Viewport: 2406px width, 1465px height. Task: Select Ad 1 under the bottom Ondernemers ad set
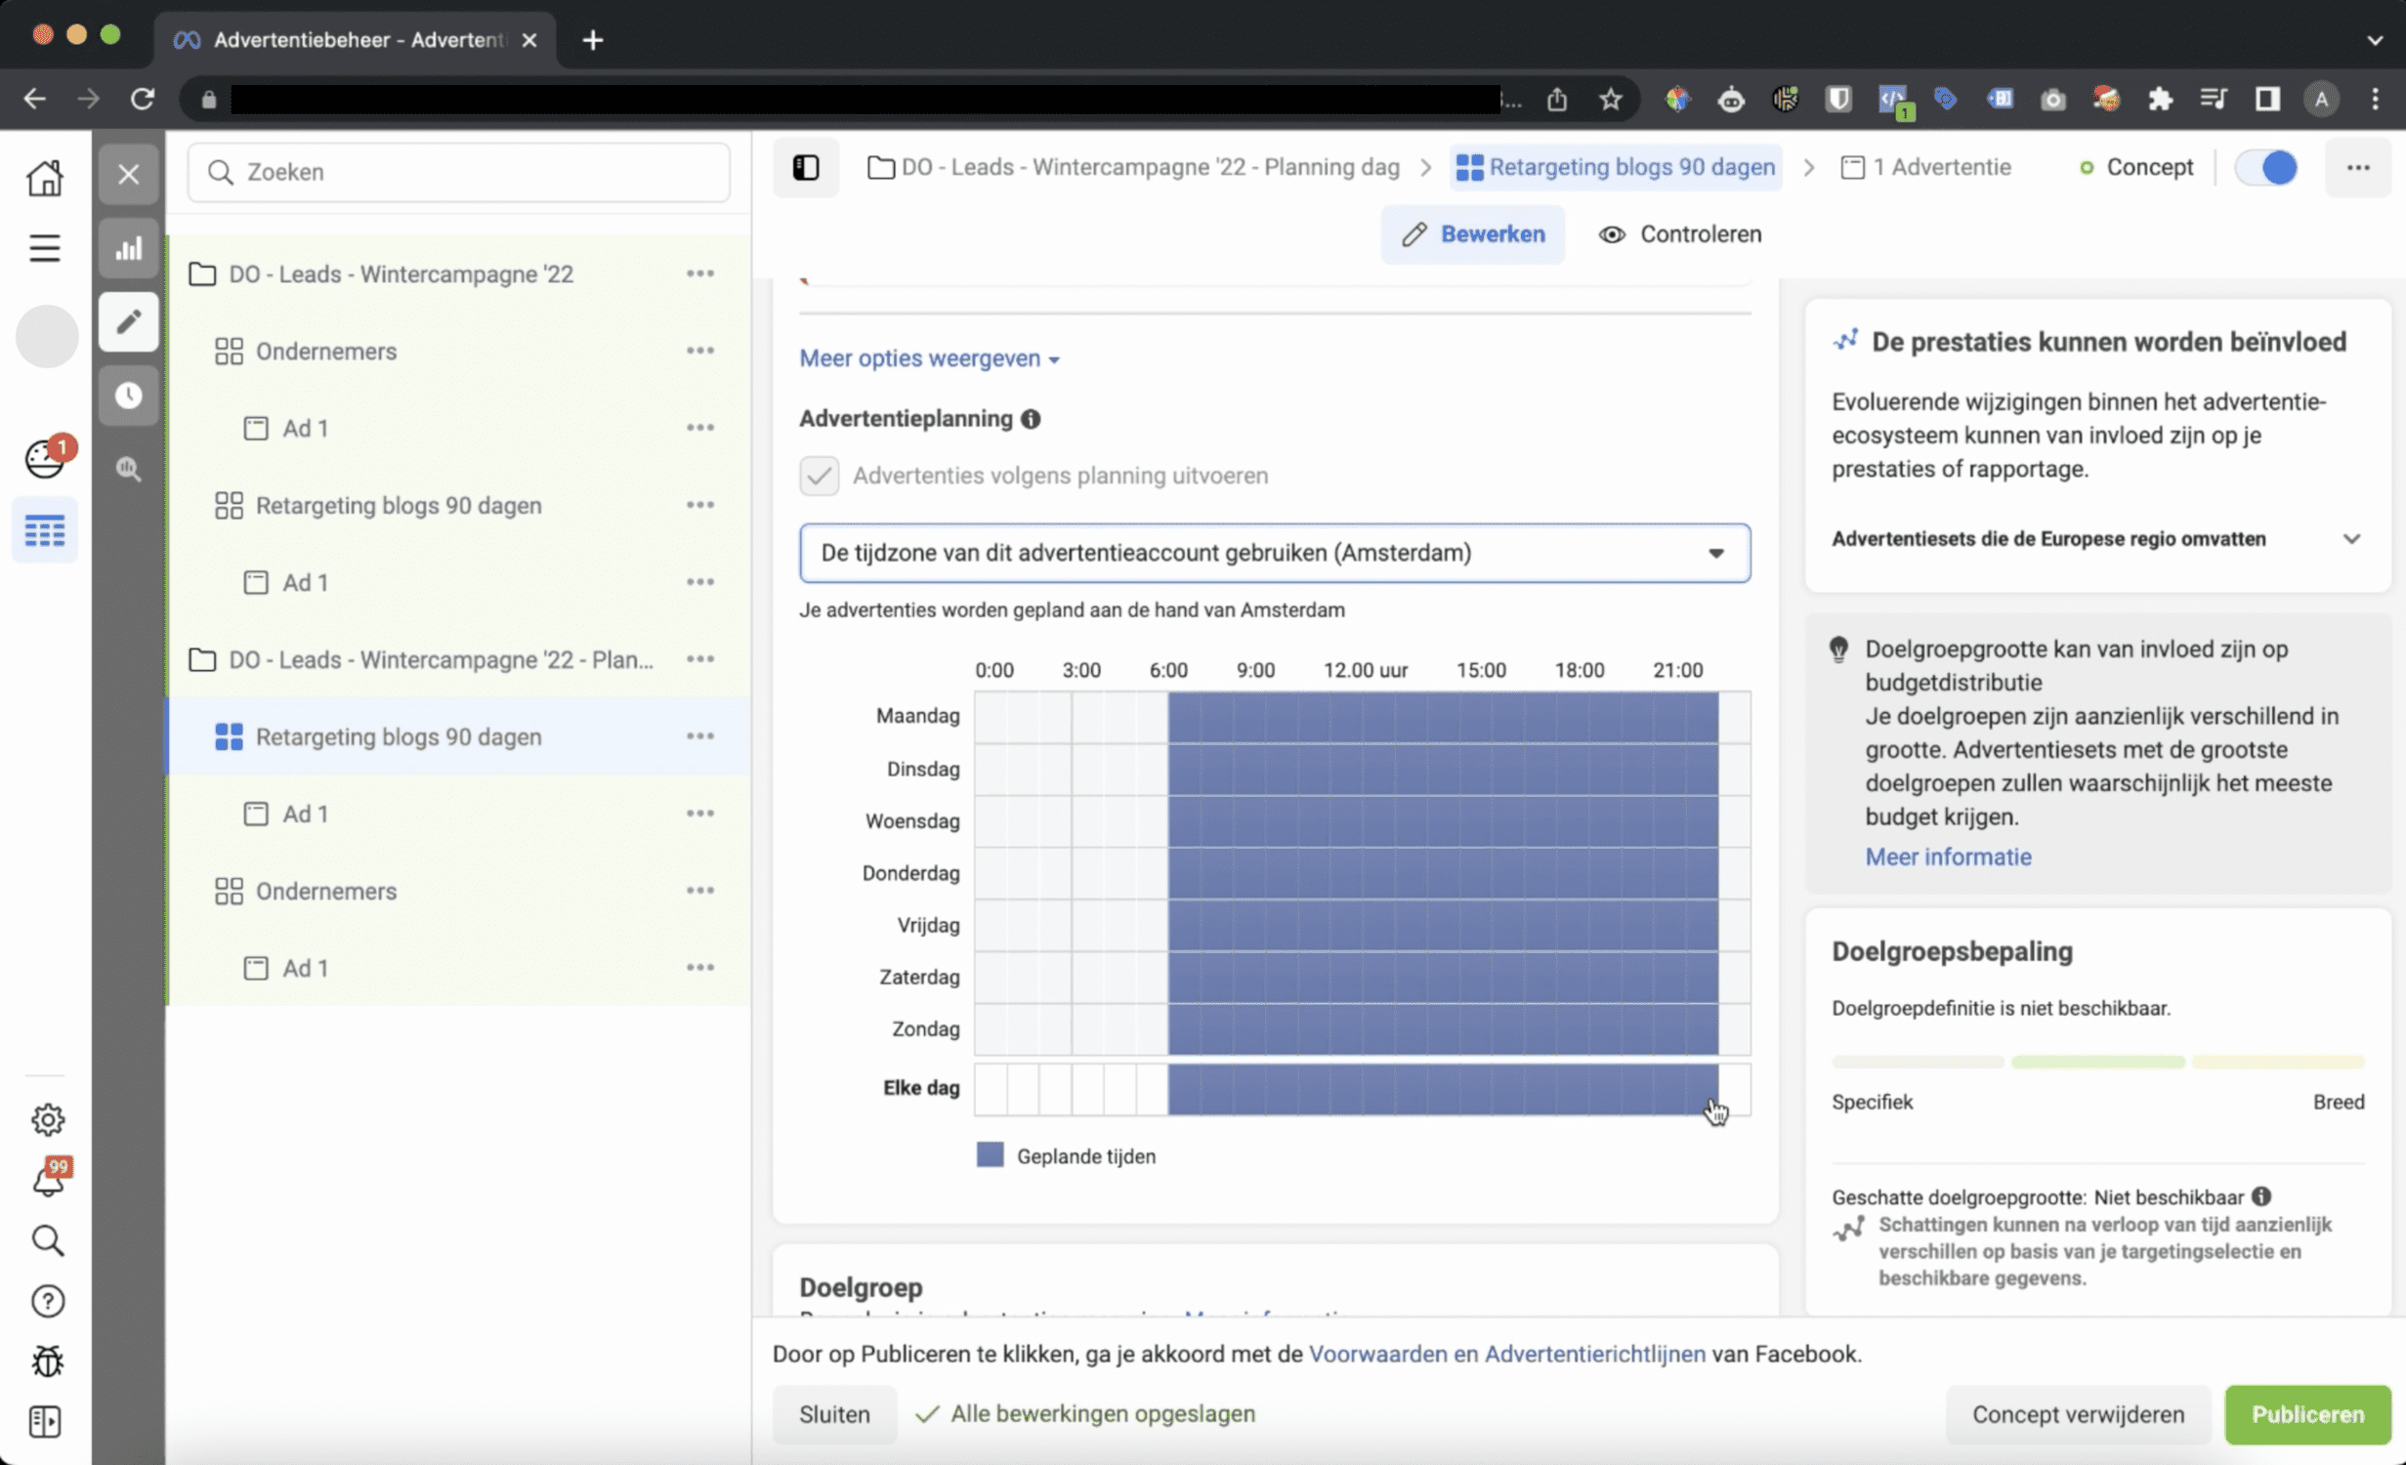pos(305,968)
